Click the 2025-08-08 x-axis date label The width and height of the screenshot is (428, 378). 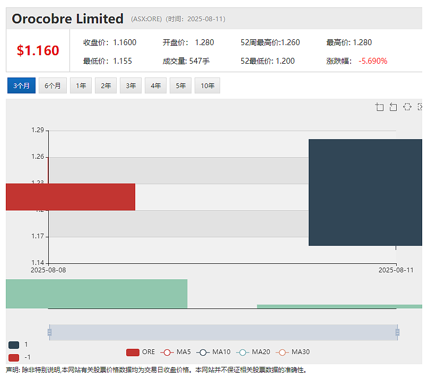click(x=48, y=270)
